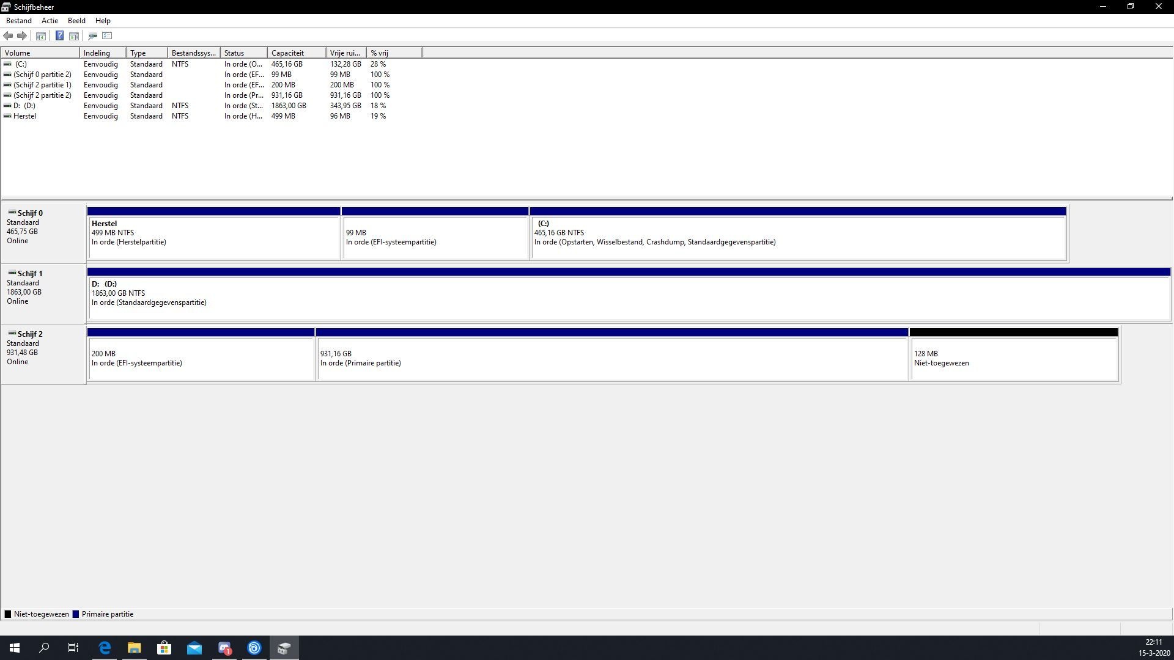Select the Herstel row in volume list
Image resolution: width=1174 pixels, height=660 pixels.
24,116
